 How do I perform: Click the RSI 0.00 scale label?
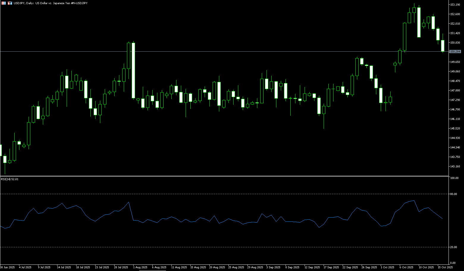(453, 263)
